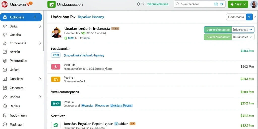Viewport: 258px width, 129px height.
Task: Click the red globe logo in header
Action: pos(5,4)
